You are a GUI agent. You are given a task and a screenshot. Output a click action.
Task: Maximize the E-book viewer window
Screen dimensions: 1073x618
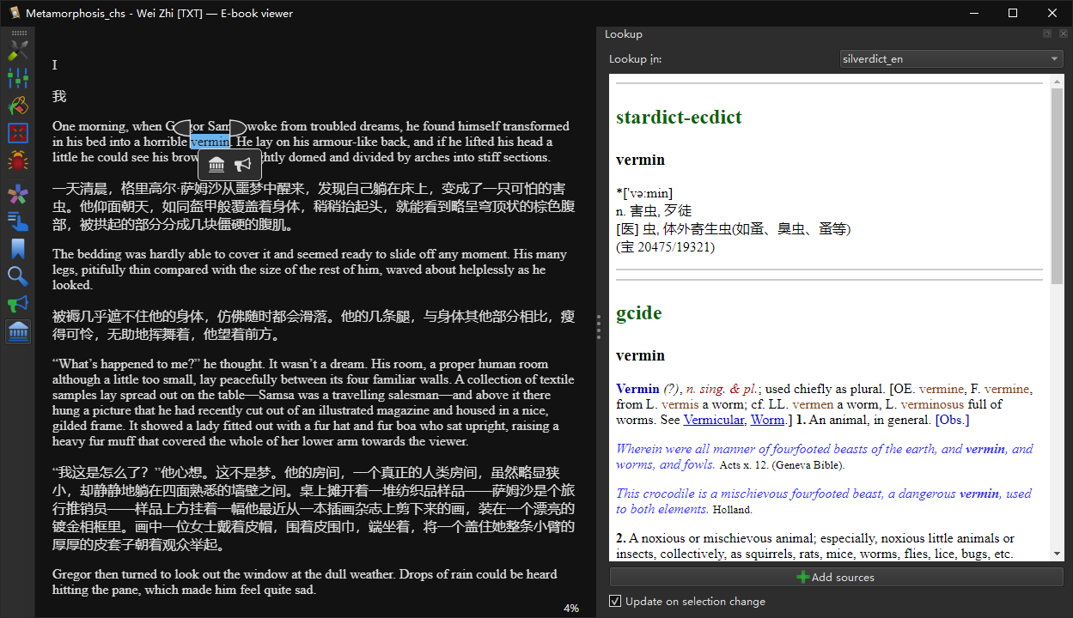click(x=1013, y=13)
